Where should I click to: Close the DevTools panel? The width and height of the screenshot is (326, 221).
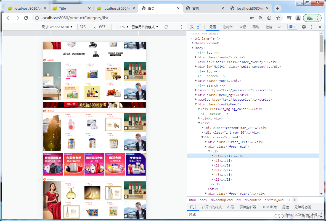(320, 27)
